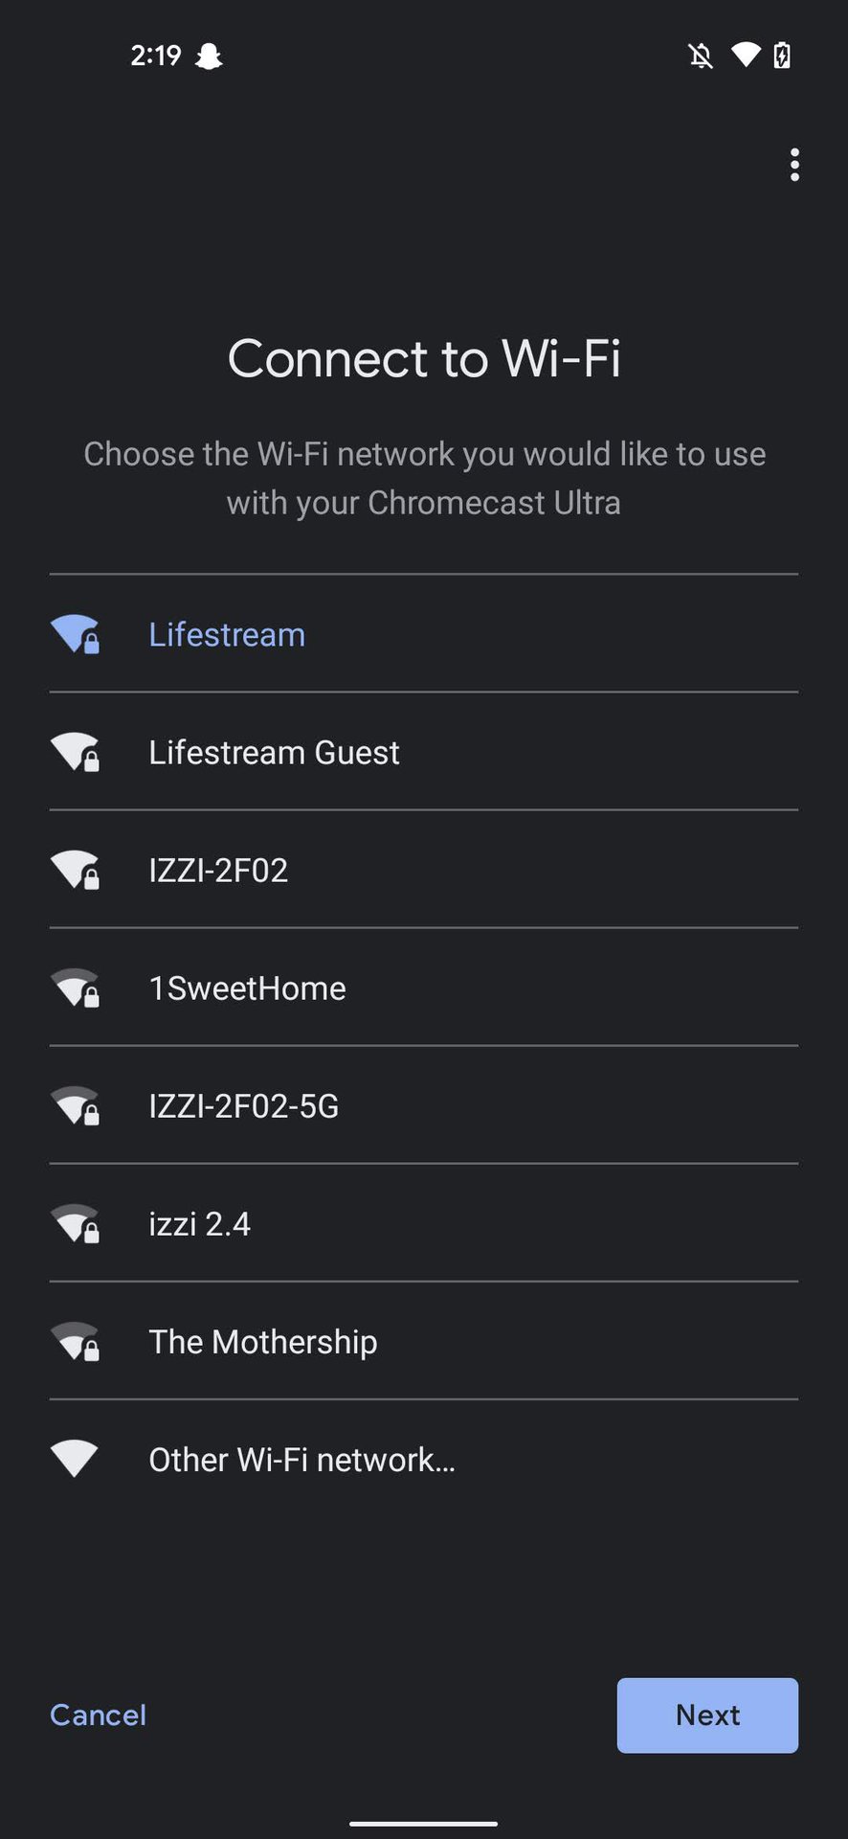Choose The Mothership network

pos(262,1342)
